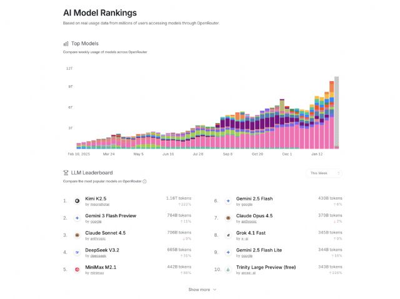This screenshot has height=299, width=400.
Task: Select the DeepSeek V3.2 model name
Action: (x=102, y=250)
